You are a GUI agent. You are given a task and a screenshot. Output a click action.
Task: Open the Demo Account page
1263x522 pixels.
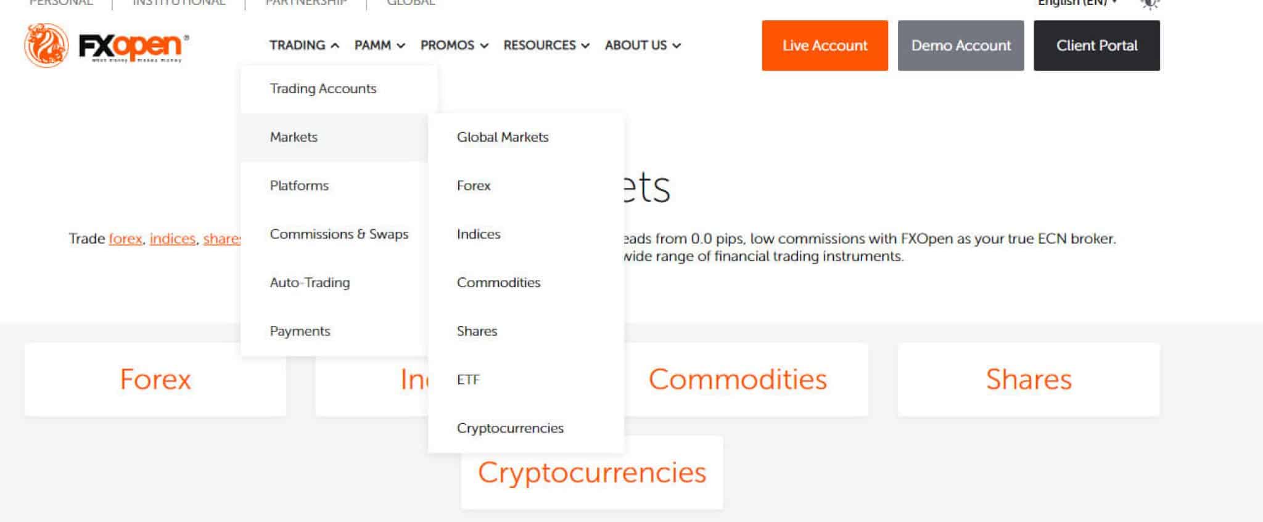point(960,45)
